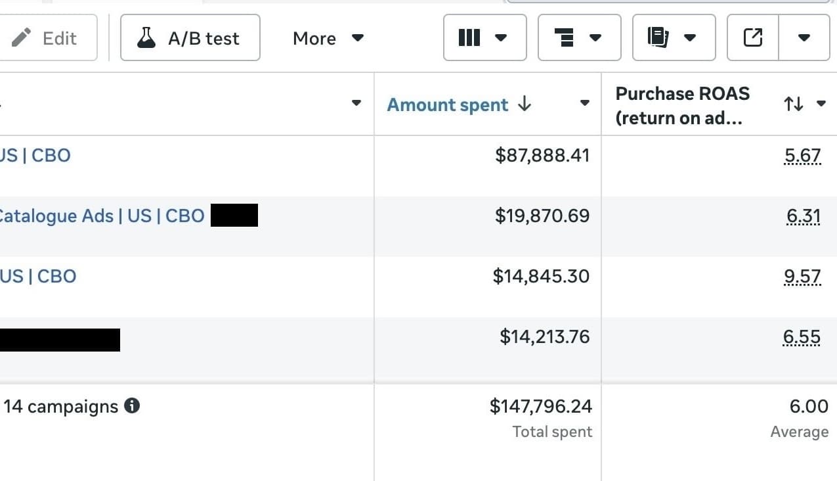Click the 6.31 ROAS value

pos(804,216)
